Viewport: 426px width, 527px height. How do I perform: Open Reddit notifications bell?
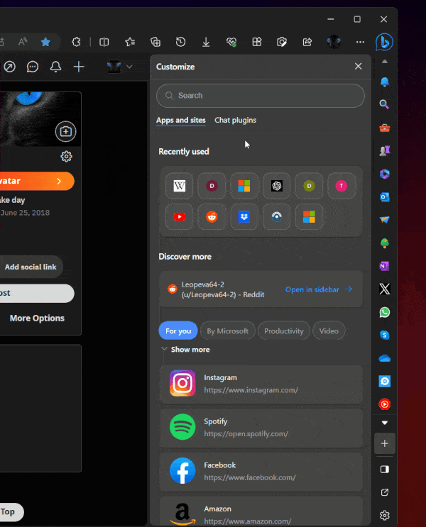point(55,67)
